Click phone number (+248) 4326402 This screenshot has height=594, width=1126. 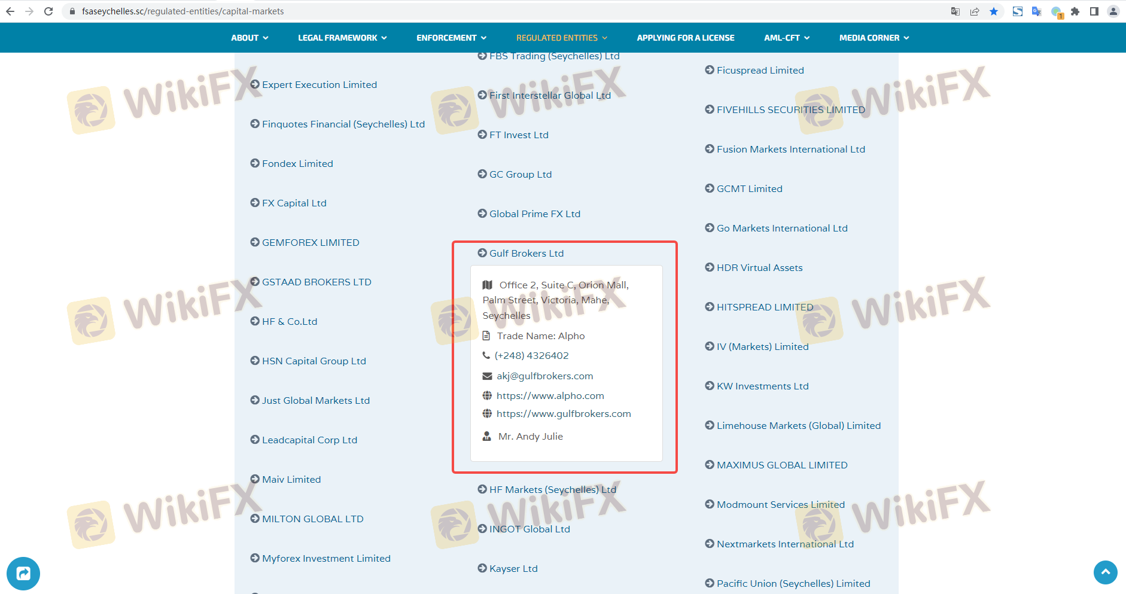point(532,356)
